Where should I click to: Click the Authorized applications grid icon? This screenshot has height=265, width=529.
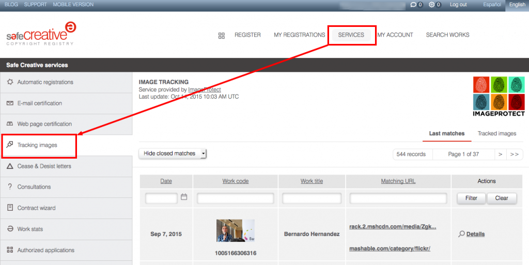click(10, 250)
